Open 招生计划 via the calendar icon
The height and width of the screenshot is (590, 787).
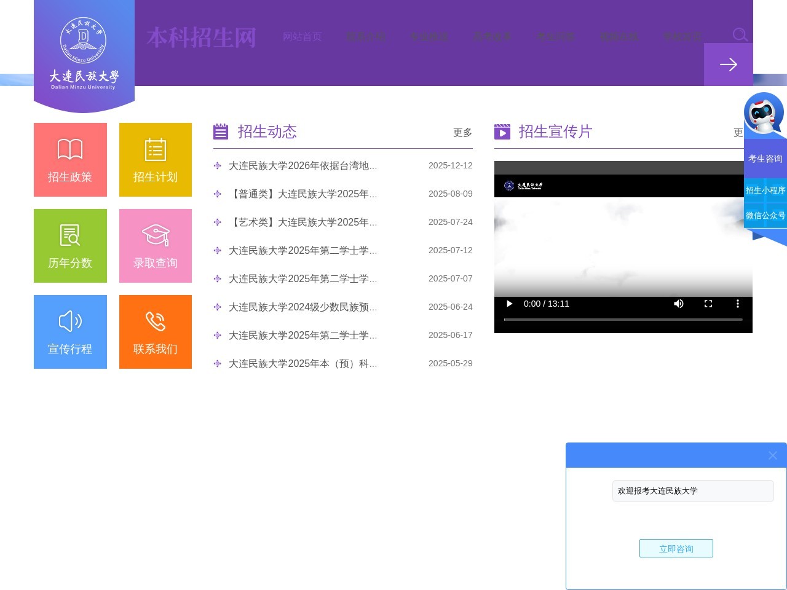156,151
